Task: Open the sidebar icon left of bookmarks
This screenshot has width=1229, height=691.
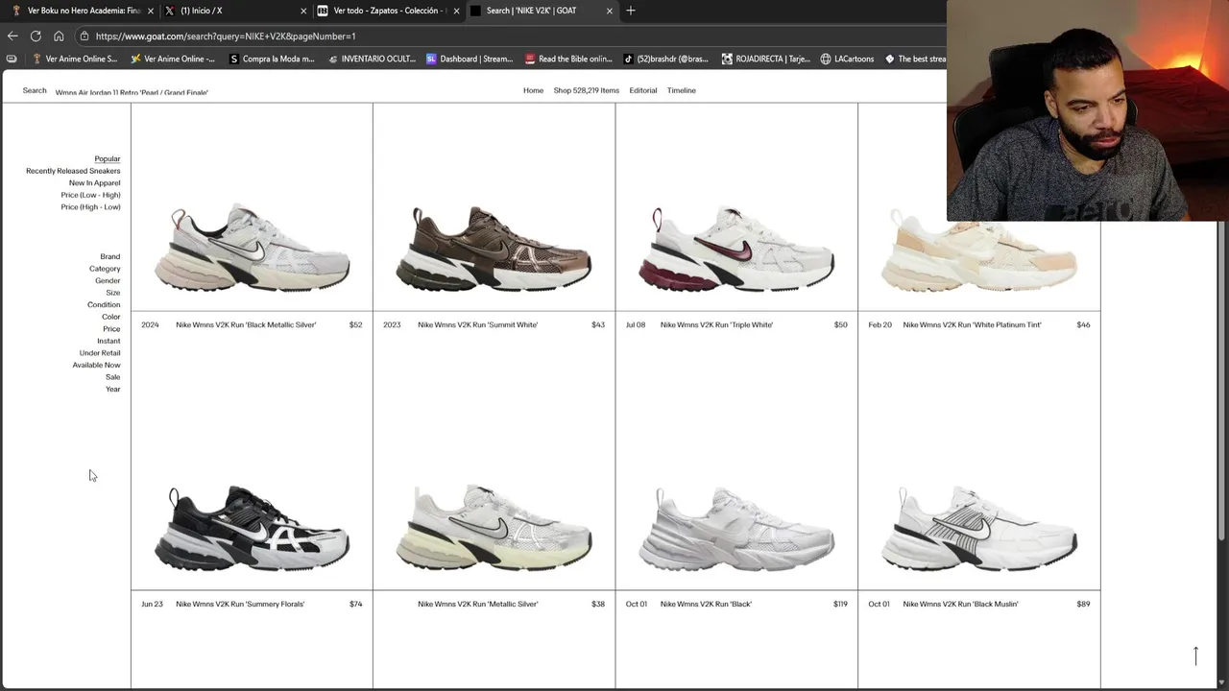Action: point(12,59)
